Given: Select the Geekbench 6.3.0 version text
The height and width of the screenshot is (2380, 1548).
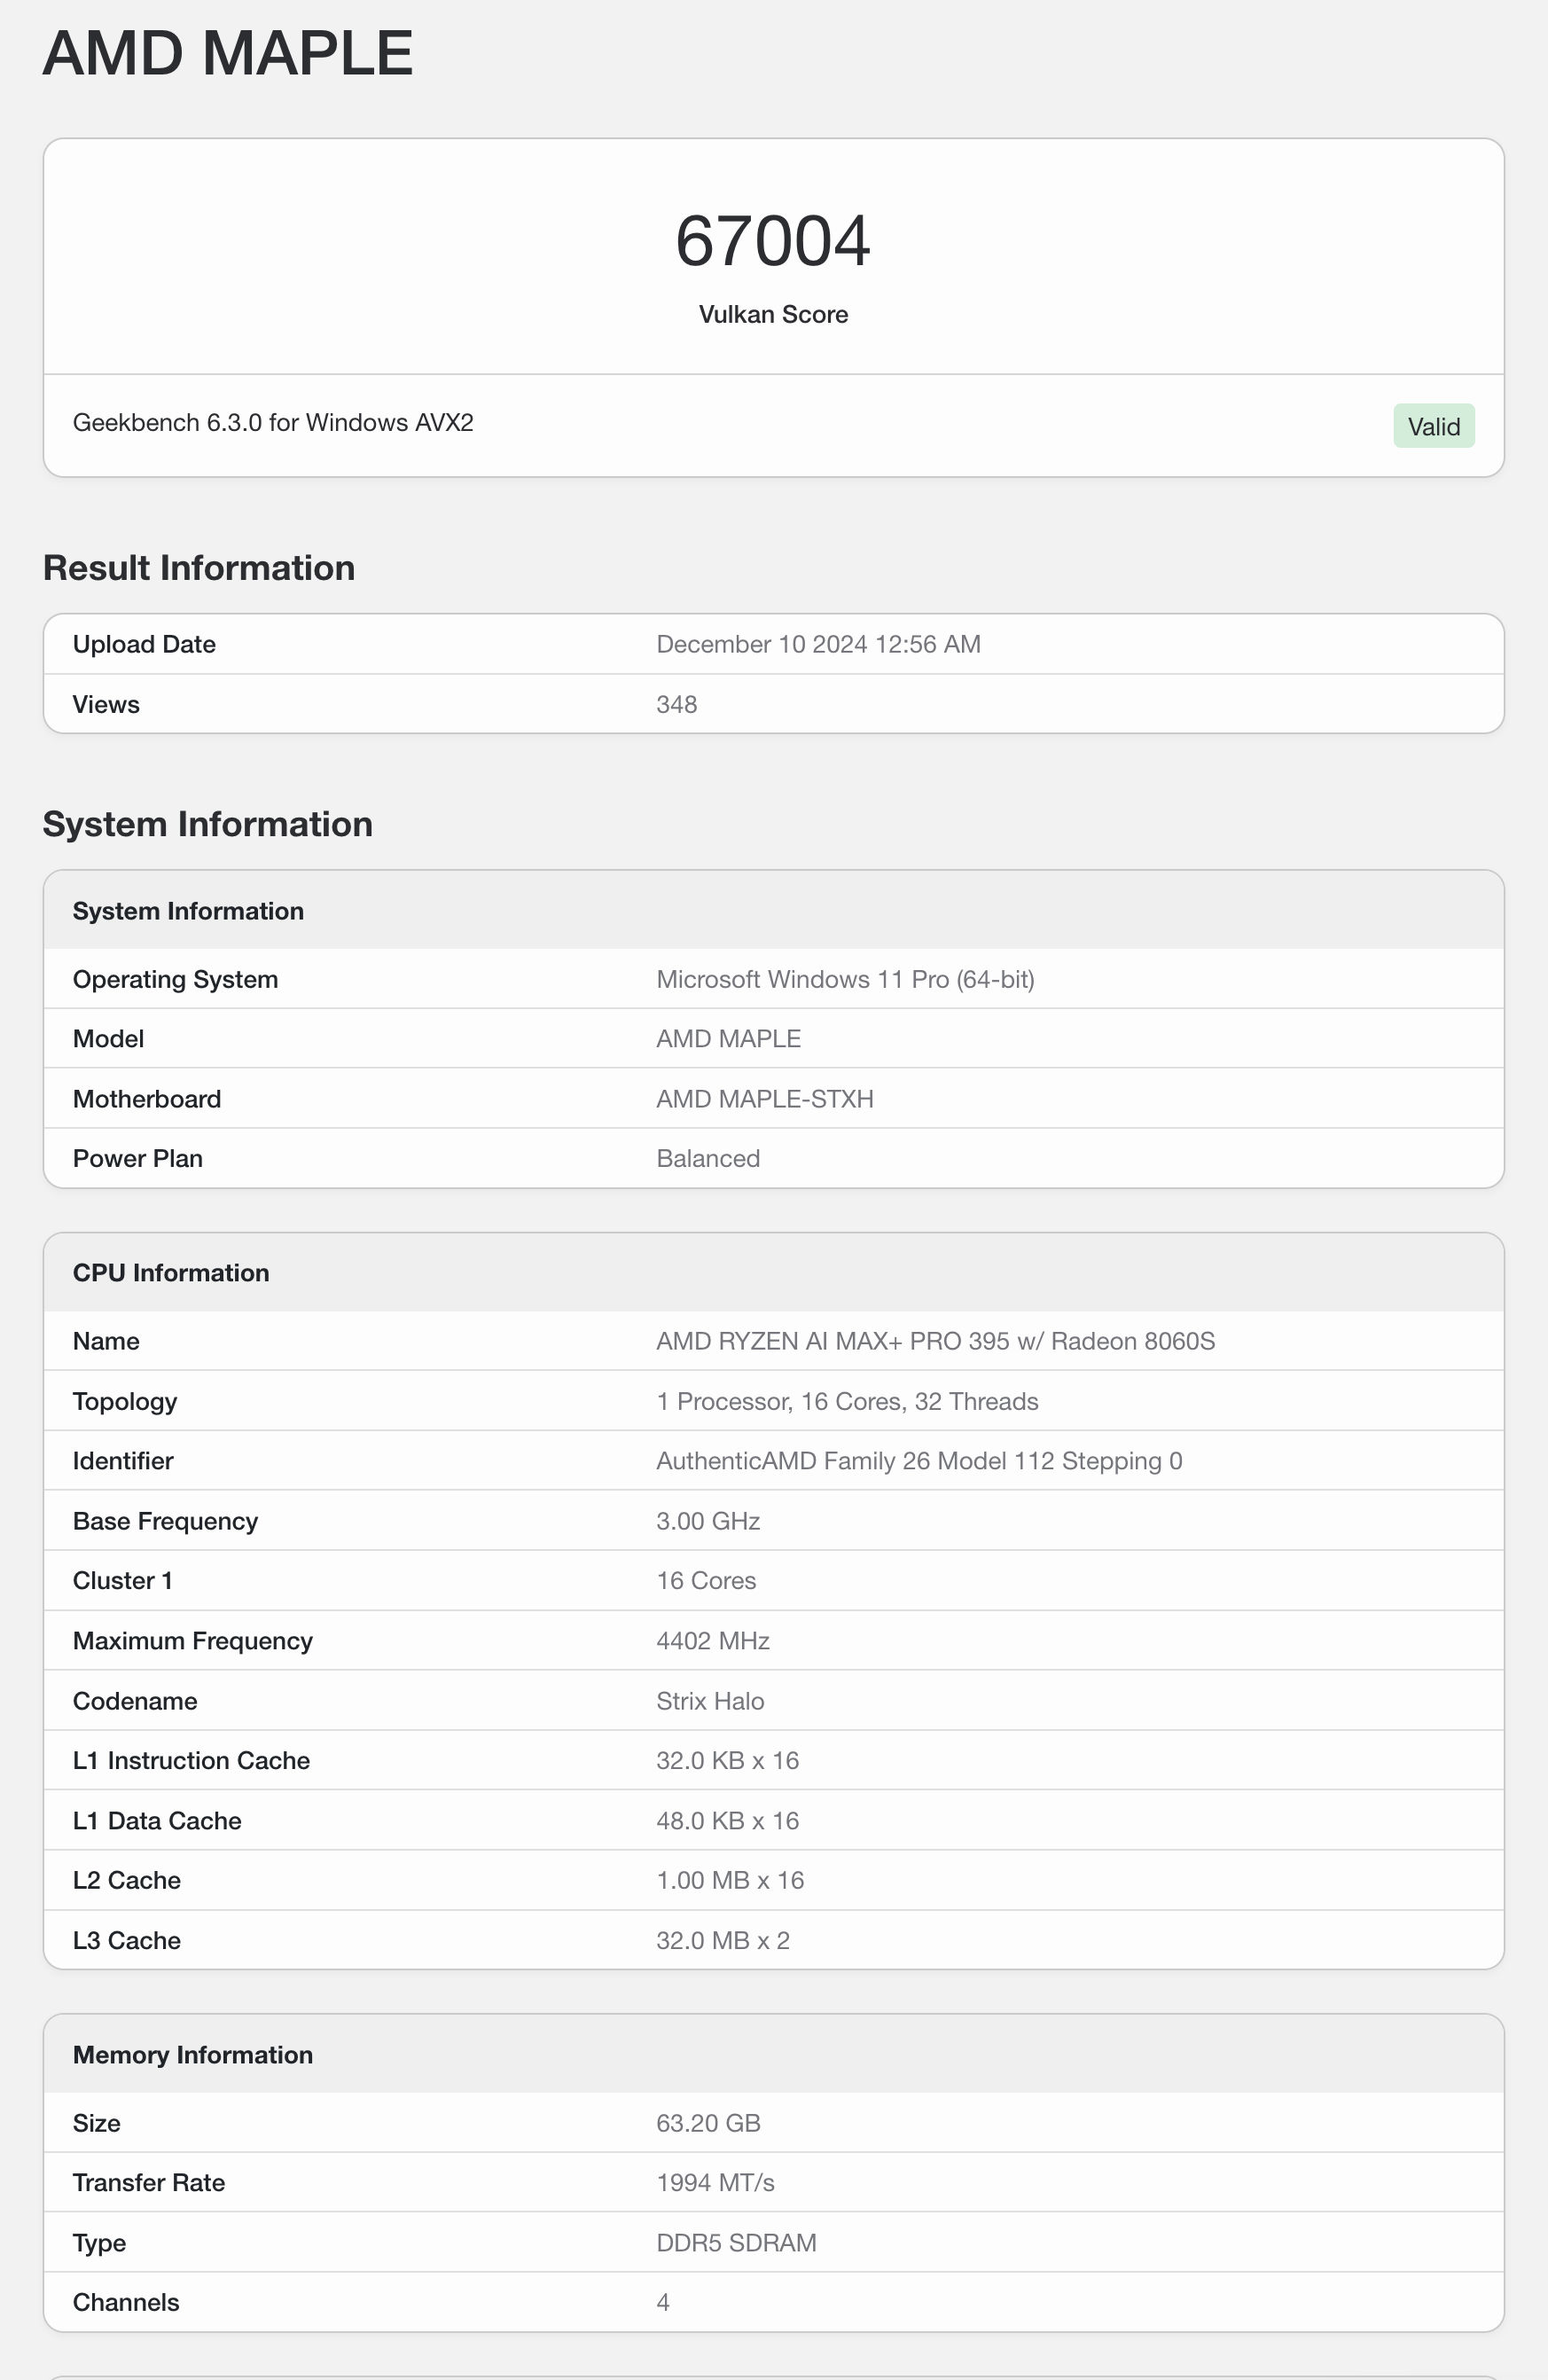Looking at the screenshot, I should click(x=273, y=422).
